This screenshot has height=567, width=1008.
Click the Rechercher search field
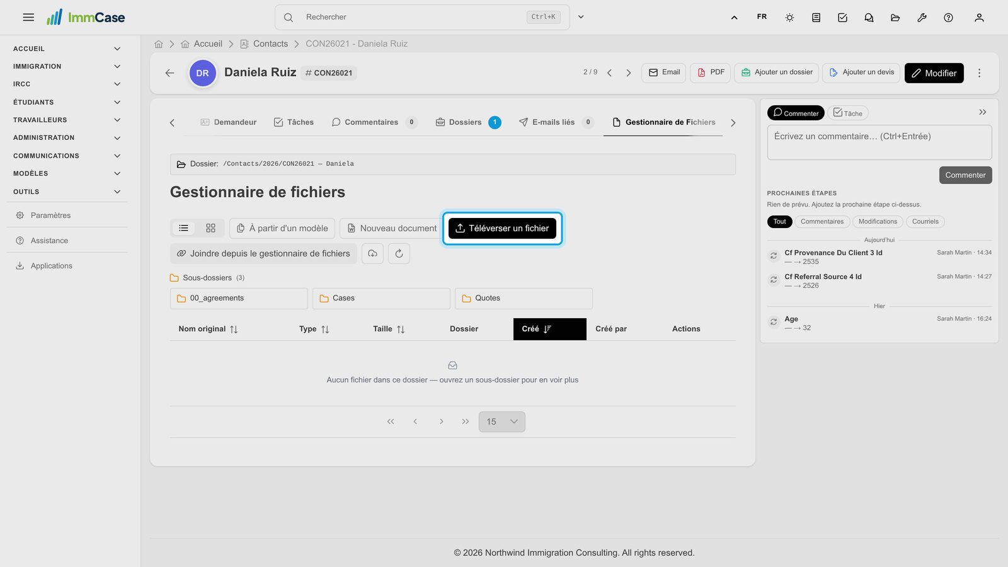422,17
